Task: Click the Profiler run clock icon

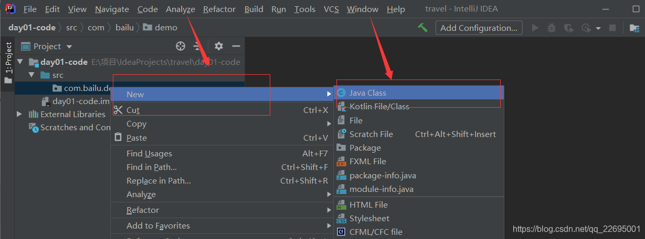Action: [586, 28]
